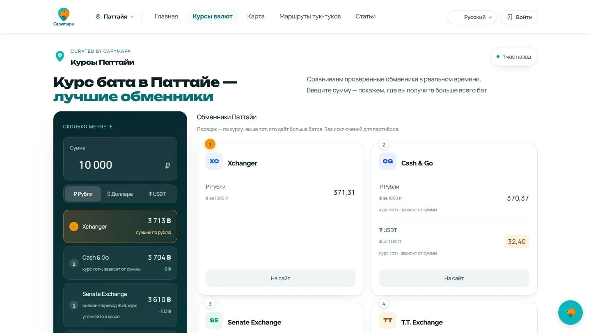
Task: Click the SE logo on the Senate Exchange card
Action: 214,320
